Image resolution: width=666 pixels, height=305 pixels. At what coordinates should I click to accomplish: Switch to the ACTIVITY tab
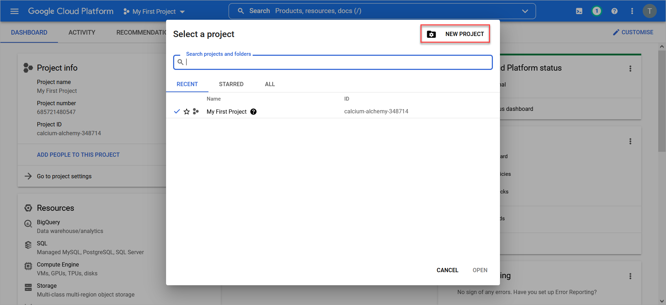point(82,32)
